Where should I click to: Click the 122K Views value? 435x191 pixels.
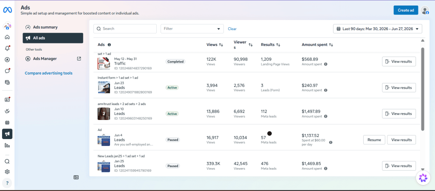212,59
